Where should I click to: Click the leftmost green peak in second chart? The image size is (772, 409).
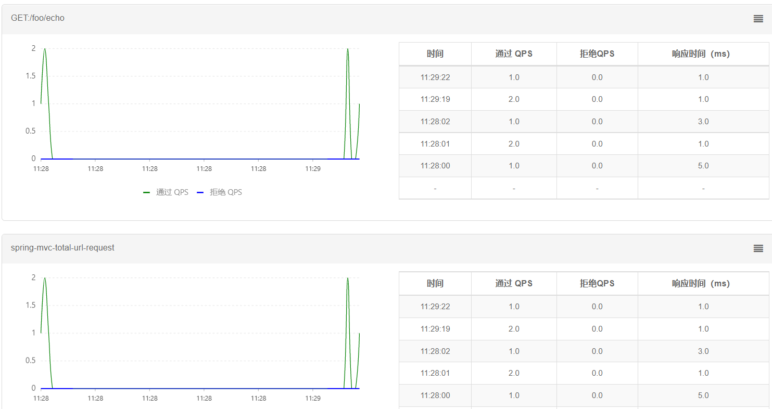tap(45, 279)
